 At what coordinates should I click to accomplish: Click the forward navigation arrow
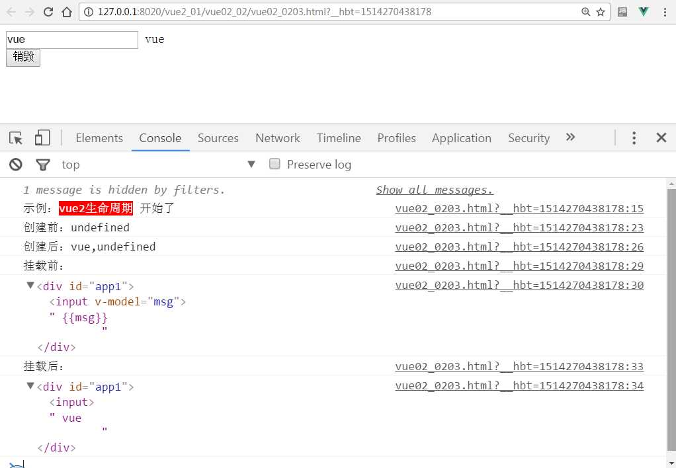30,12
